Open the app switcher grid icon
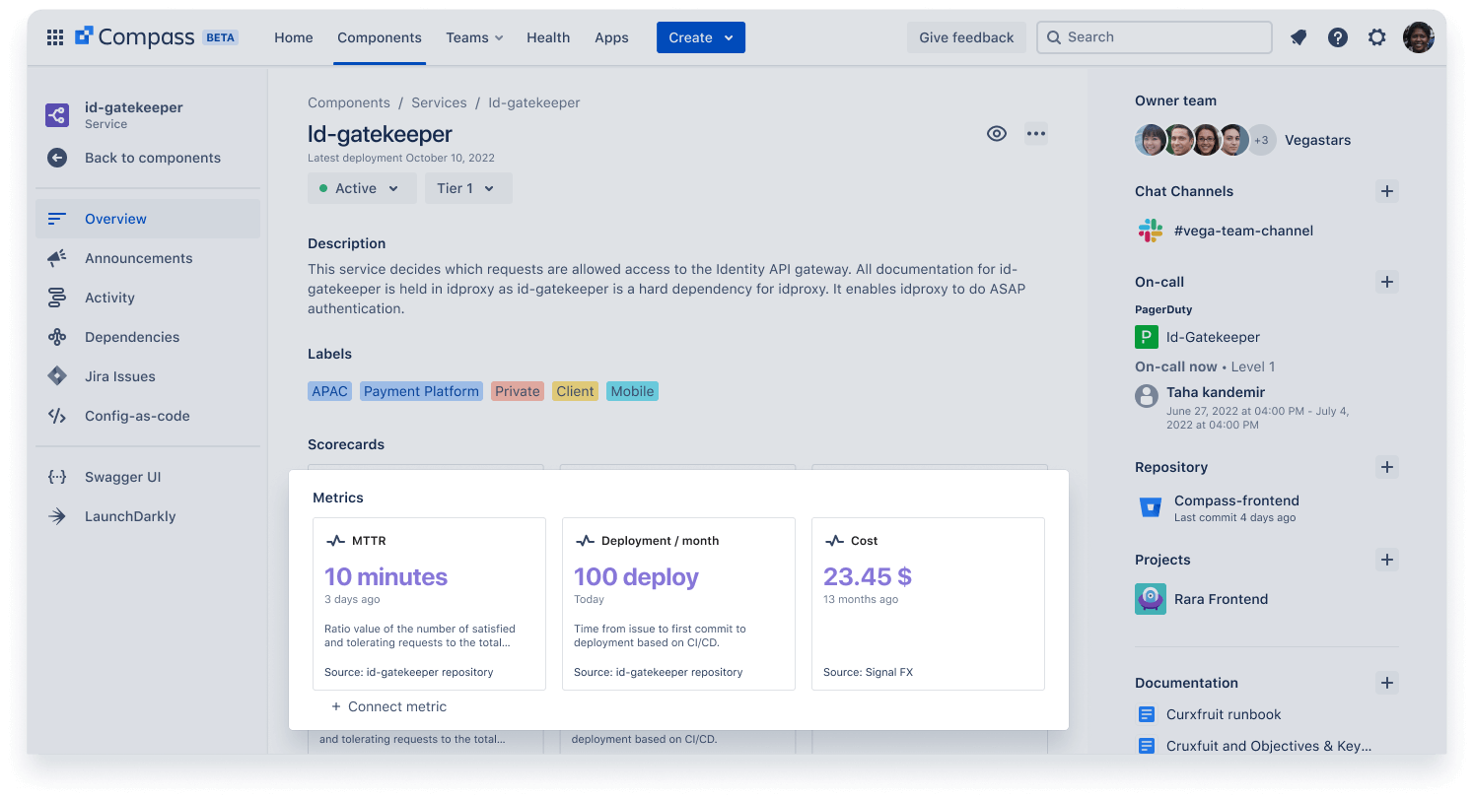 click(55, 37)
